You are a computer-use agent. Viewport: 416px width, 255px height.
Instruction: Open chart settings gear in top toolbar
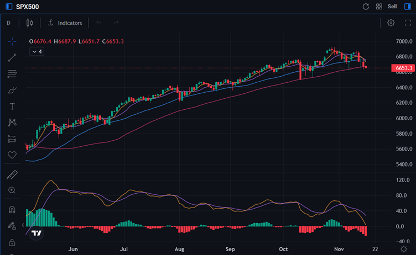pyautogui.click(x=391, y=23)
